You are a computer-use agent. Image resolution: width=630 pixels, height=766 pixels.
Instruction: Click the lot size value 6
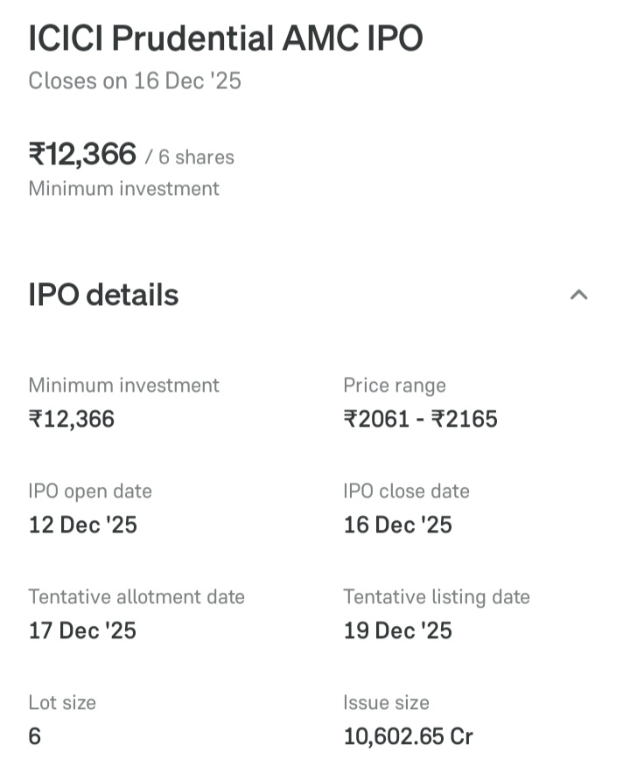coord(35,736)
